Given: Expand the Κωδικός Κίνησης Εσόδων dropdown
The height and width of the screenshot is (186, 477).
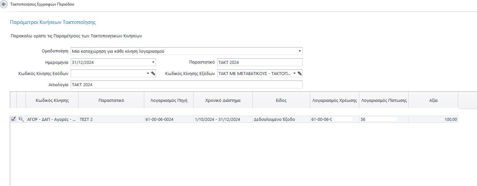Looking at the screenshot, I should (x=148, y=74).
